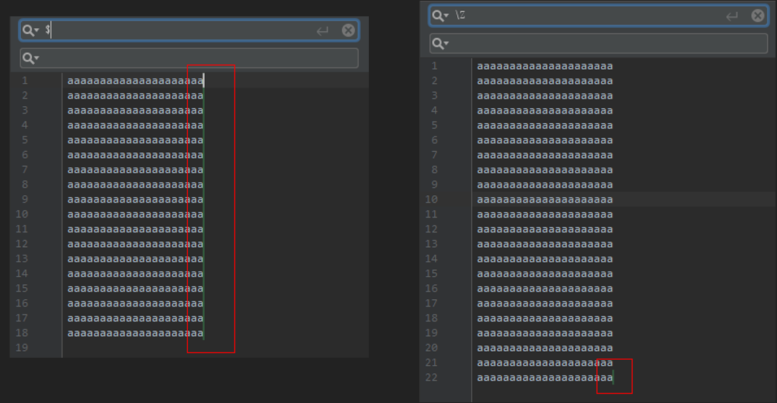Place cursor in line 12 text, left editor
The width and height of the screenshot is (777, 403).
(x=135, y=244)
